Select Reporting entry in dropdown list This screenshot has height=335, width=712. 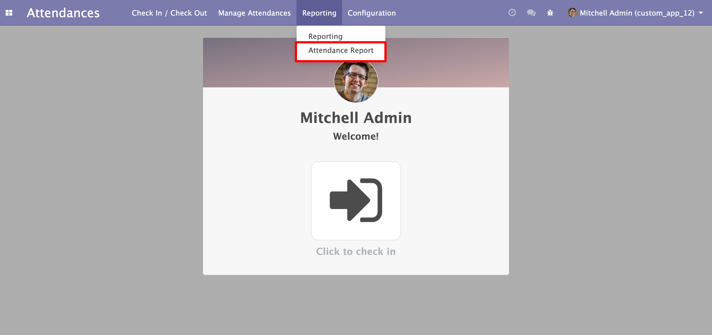click(325, 36)
